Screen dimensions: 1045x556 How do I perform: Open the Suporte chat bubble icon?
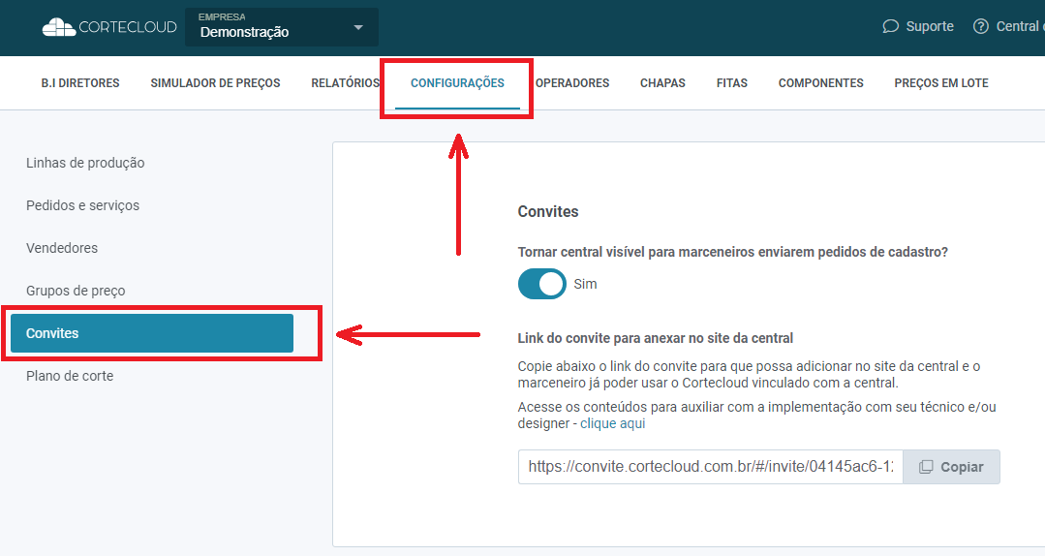tap(890, 27)
